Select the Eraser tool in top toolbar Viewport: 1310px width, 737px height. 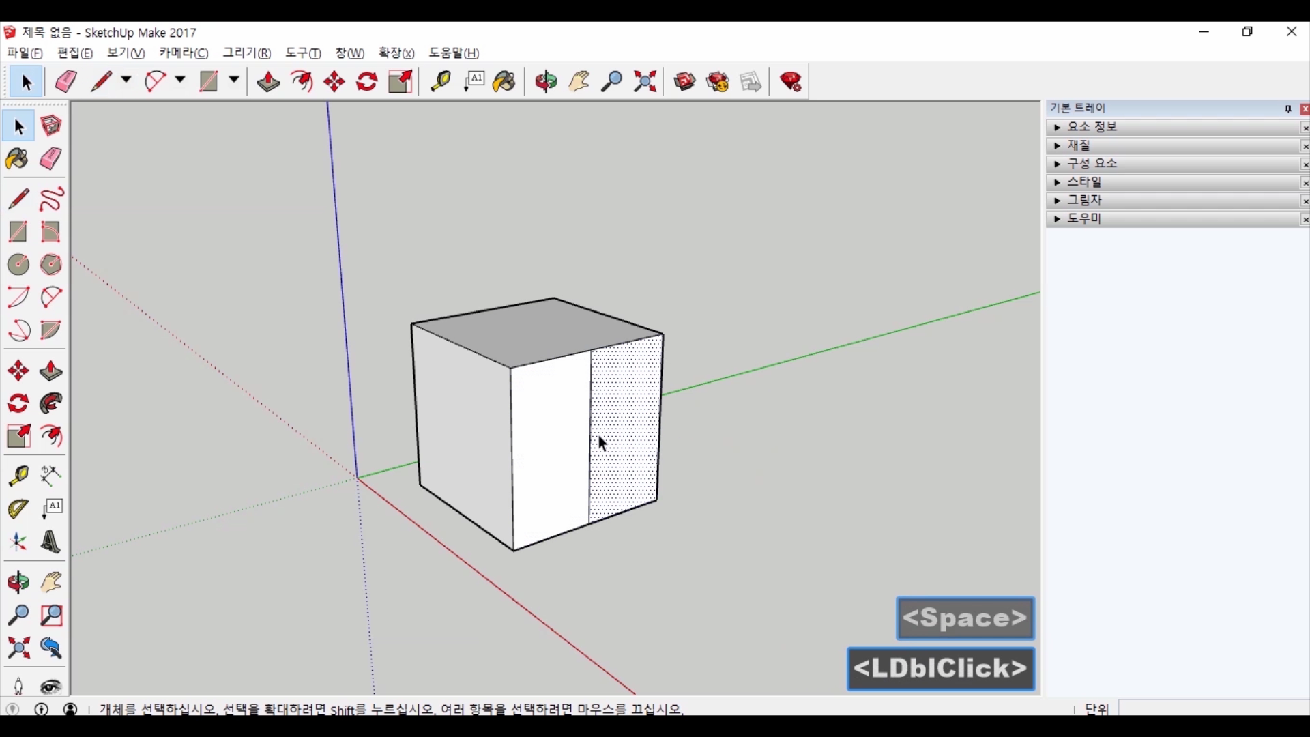tap(65, 82)
